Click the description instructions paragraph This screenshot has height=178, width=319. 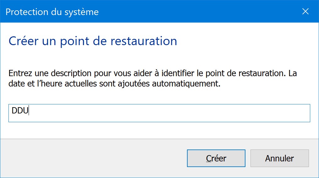[152, 78]
